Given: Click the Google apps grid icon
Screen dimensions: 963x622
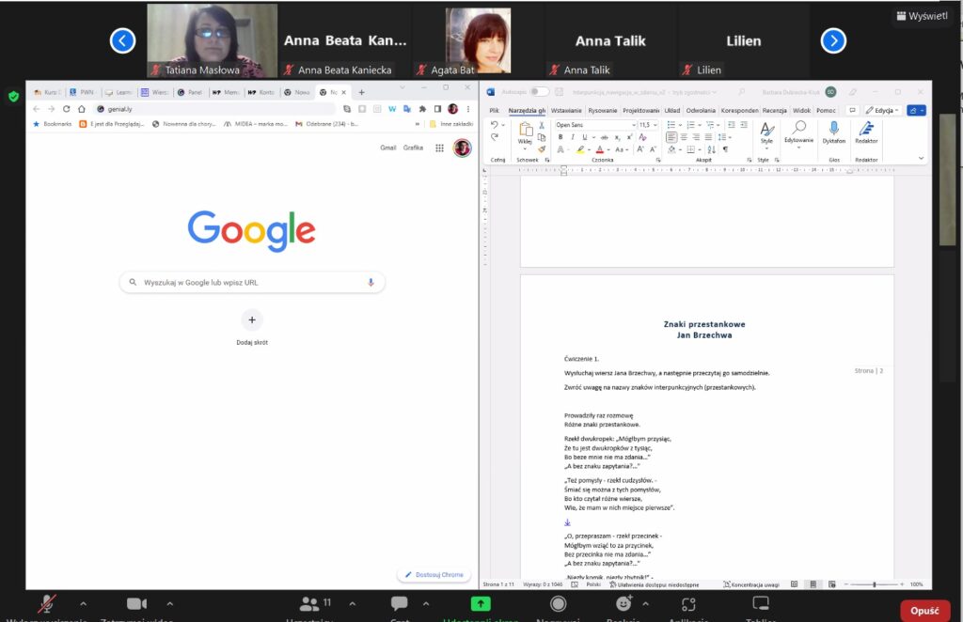Looking at the screenshot, I should pos(439,148).
